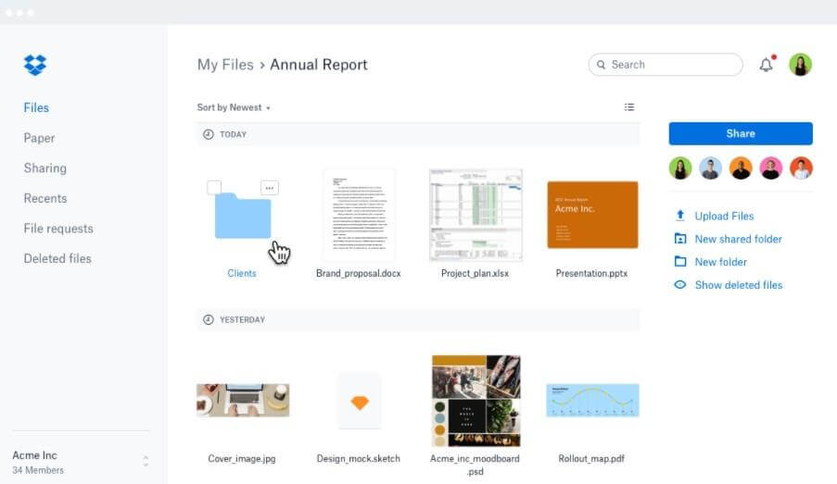The height and width of the screenshot is (484, 837).
Task: Open Clients folder more-options menu
Action: pos(270,188)
